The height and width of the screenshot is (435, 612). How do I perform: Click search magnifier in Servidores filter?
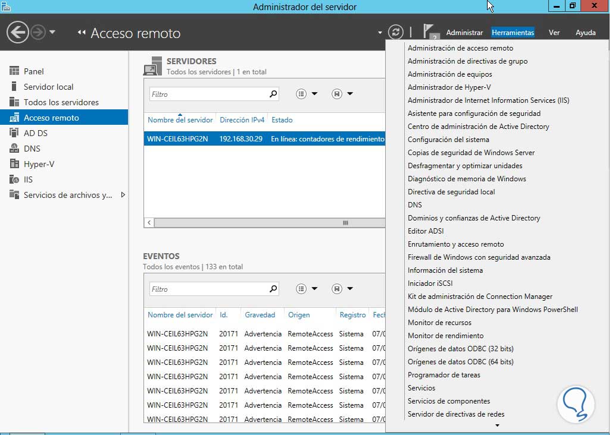pyautogui.click(x=273, y=94)
